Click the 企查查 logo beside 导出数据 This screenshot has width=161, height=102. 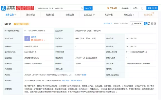(x=150, y=24)
